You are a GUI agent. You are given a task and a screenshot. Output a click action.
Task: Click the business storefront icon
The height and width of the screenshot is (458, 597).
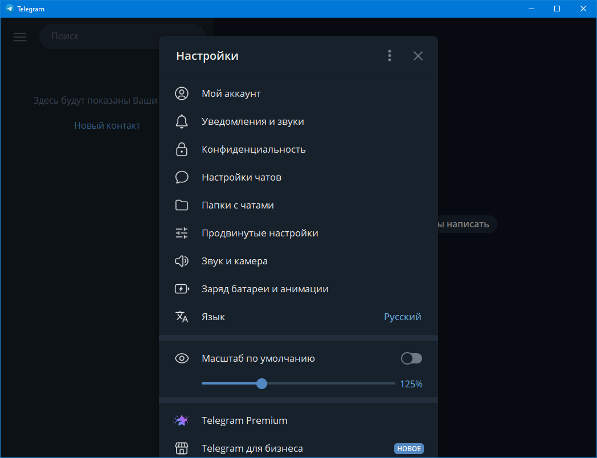tap(182, 448)
